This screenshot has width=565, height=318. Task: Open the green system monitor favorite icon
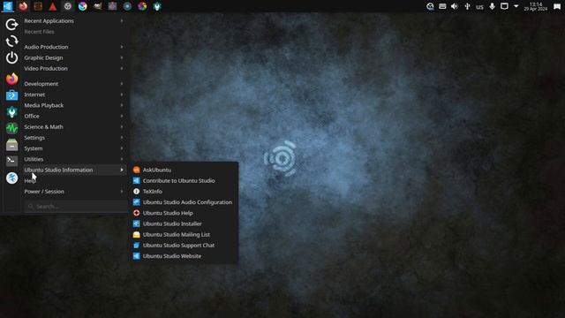click(11, 128)
